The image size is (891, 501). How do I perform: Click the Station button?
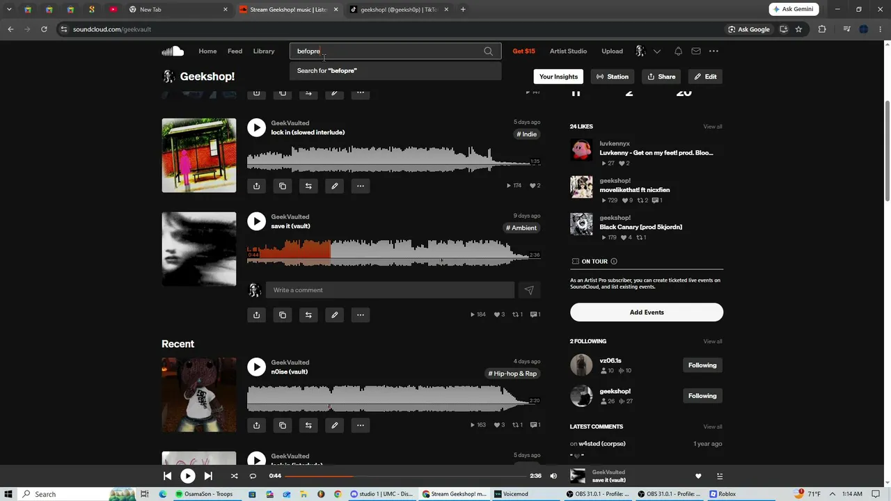click(613, 77)
